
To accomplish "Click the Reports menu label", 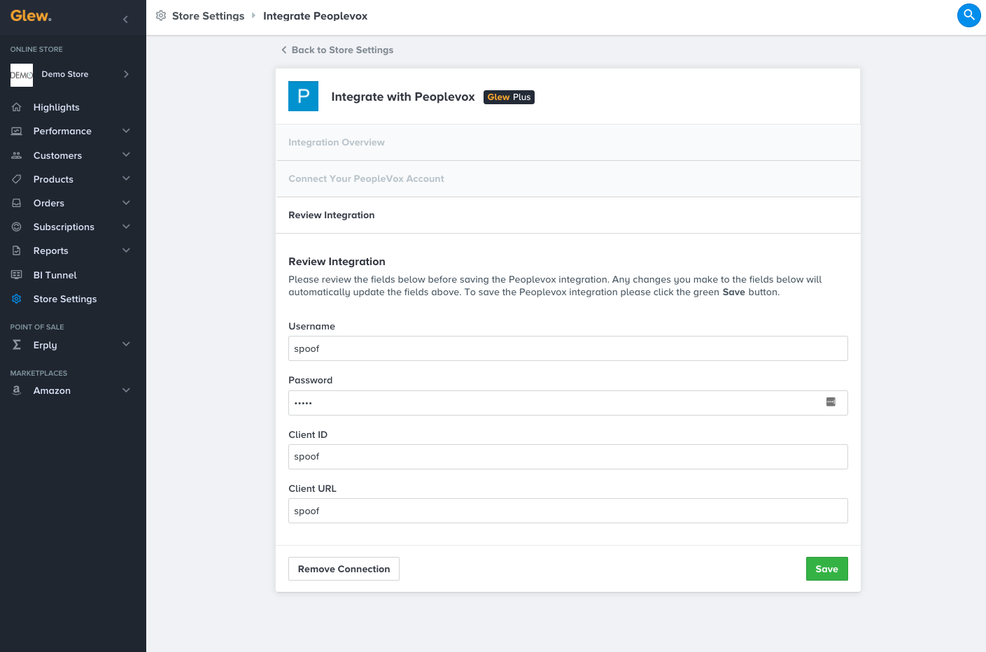I will (51, 250).
